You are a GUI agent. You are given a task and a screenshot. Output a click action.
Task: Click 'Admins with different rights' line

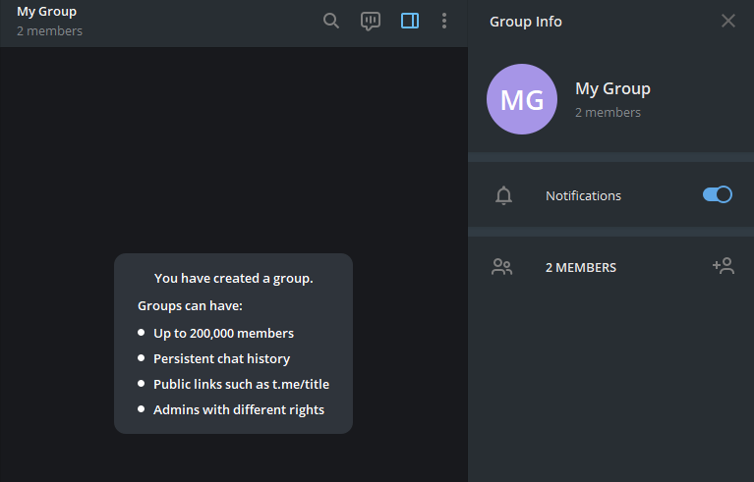pyautogui.click(x=239, y=410)
